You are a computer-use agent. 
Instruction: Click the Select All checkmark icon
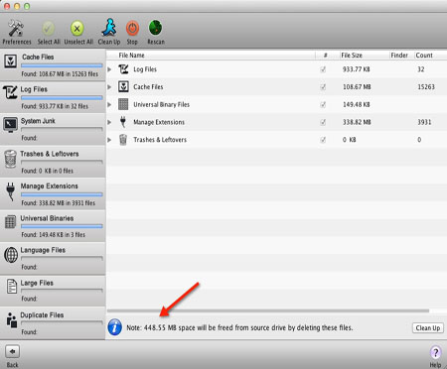pos(49,29)
